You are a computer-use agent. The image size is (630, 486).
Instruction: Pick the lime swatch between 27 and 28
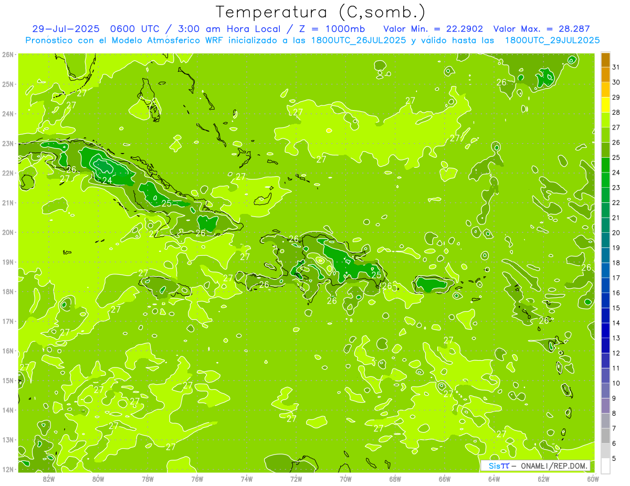pos(605,120)
